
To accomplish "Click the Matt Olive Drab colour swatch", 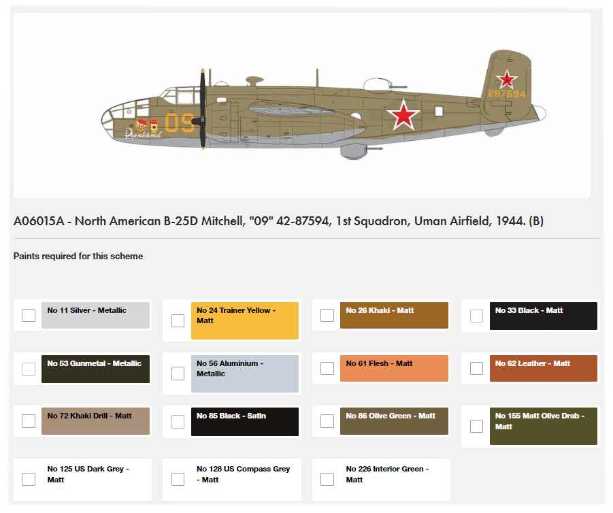I will point(544,426).
